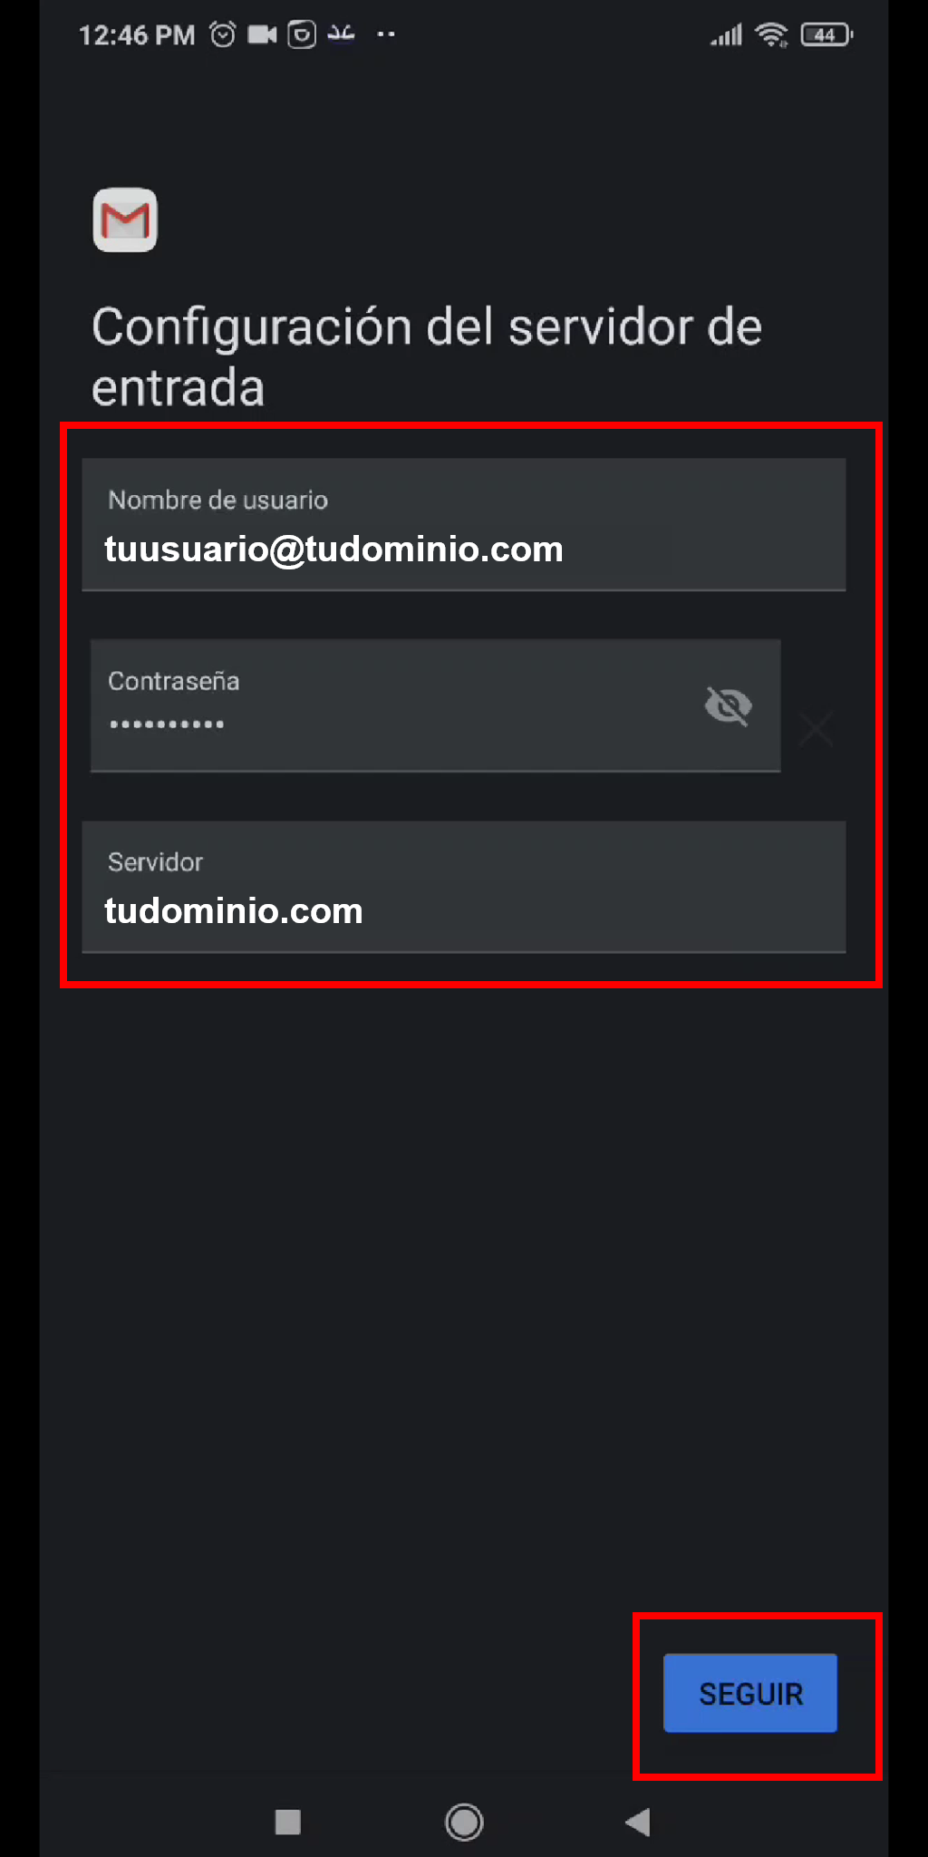This screenshot has height=1857, width=928.
Task: Click the Gmail logo icon
Action: [125, 219]
